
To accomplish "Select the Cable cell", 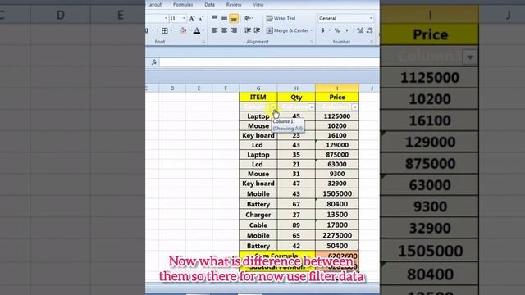I will (x=258, y=225).
